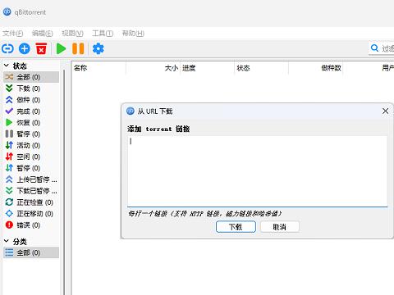Select the 下载 (0) status filter
The width and height of the screenshot is (394, 295).
coord(31,88)
